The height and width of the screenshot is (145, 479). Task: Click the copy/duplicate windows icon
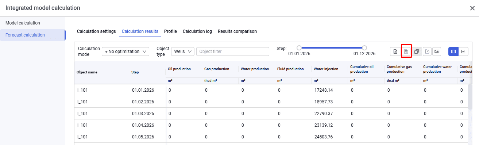point(417,51)
